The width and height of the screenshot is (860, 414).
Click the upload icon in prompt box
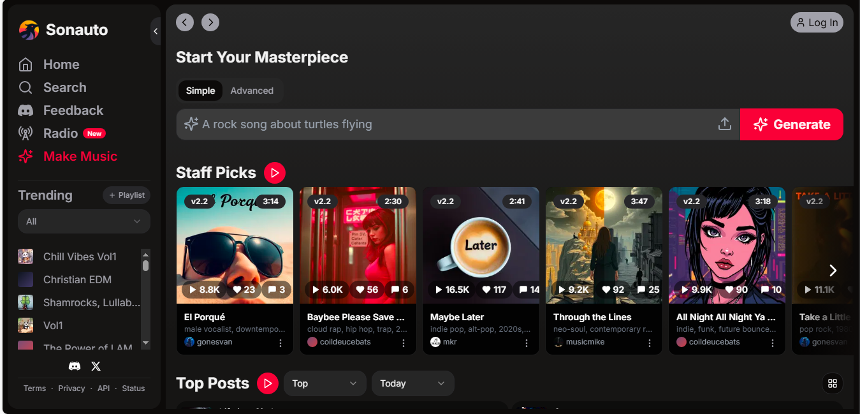[724, 124]
